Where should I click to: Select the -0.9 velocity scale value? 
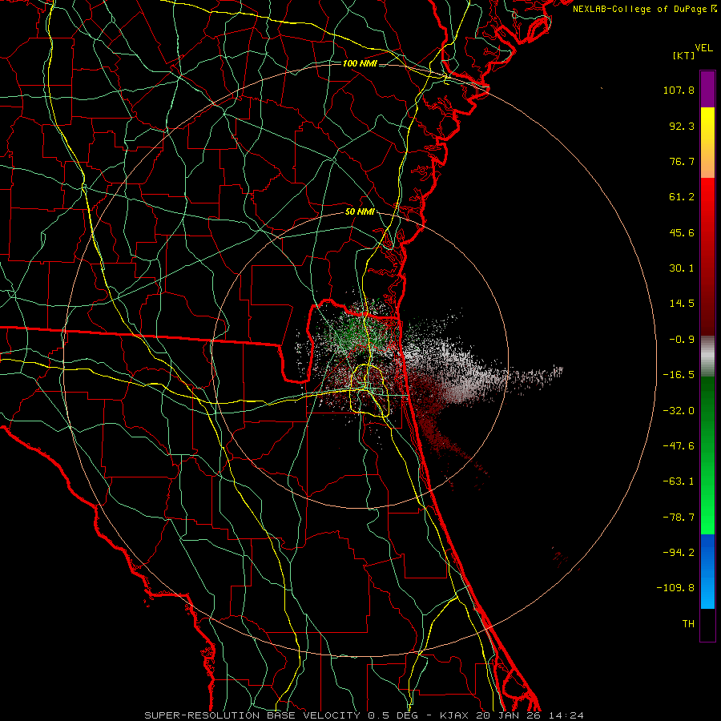pyautogui.click(x=682, y=340)
